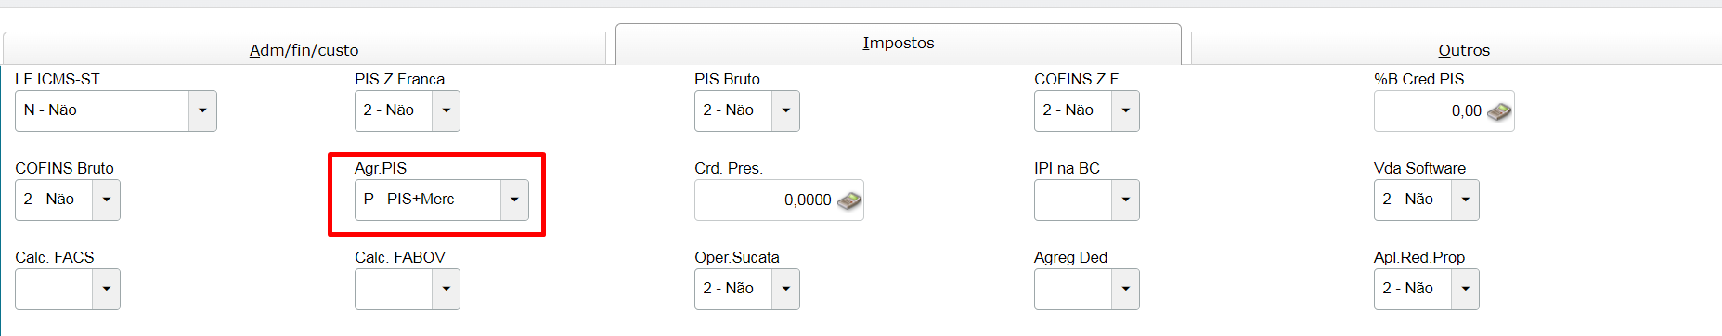Open the Agreg Ded dropdown

point(1125,289)
